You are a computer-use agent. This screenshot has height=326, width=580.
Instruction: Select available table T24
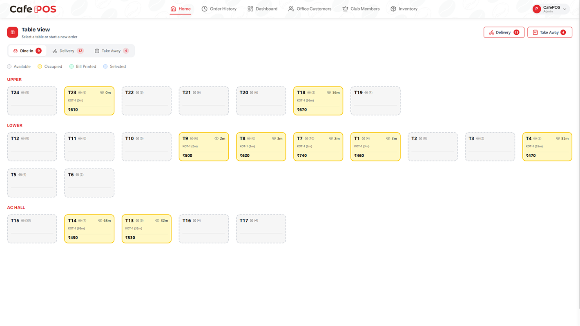click(32, 101)
